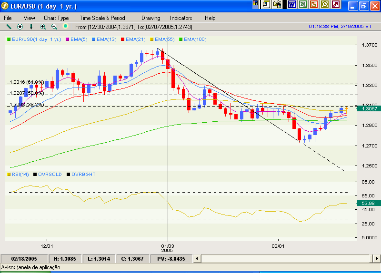381x273 pixels.
Task: Click the current price tag 1.3067
Action: click(x=369, y=108)
